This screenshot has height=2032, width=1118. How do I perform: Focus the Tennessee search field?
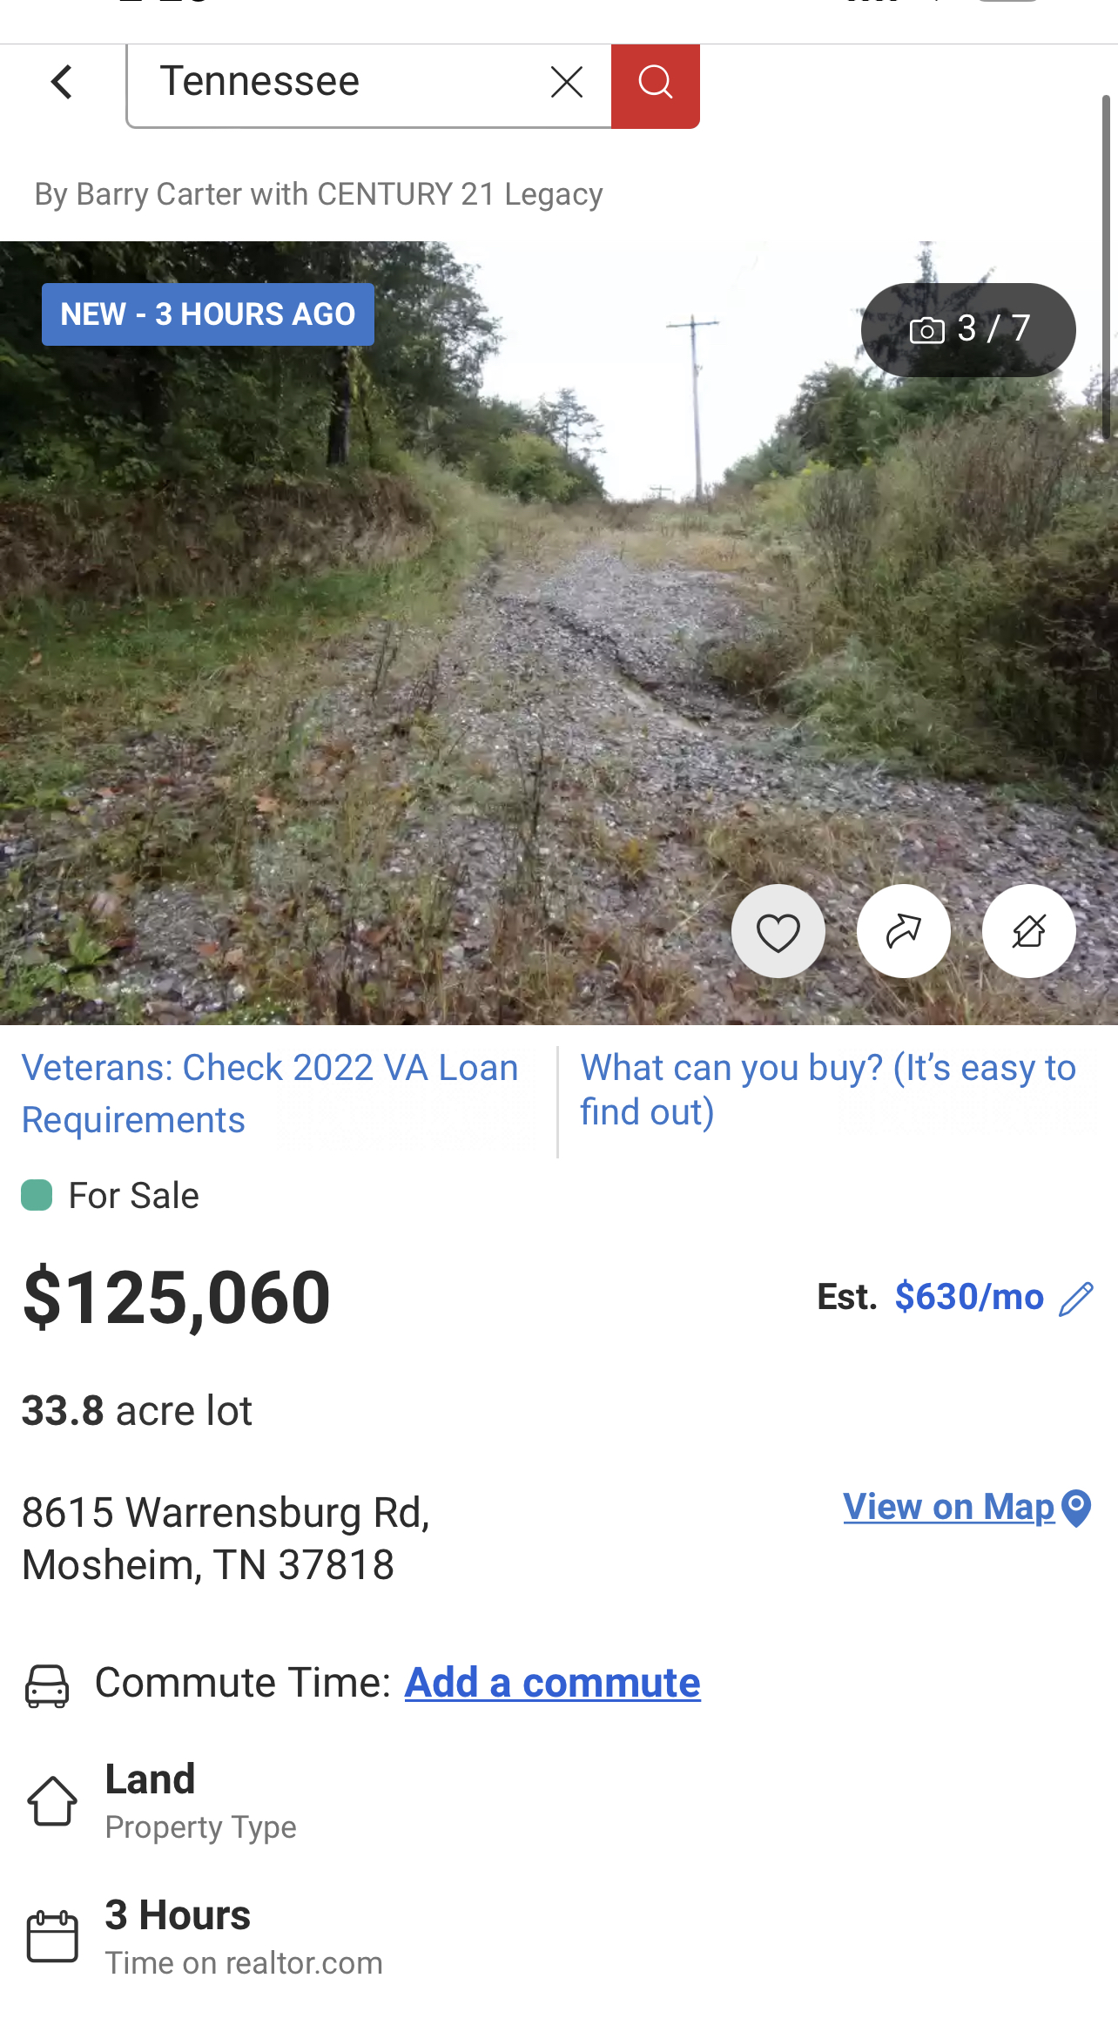348,83
